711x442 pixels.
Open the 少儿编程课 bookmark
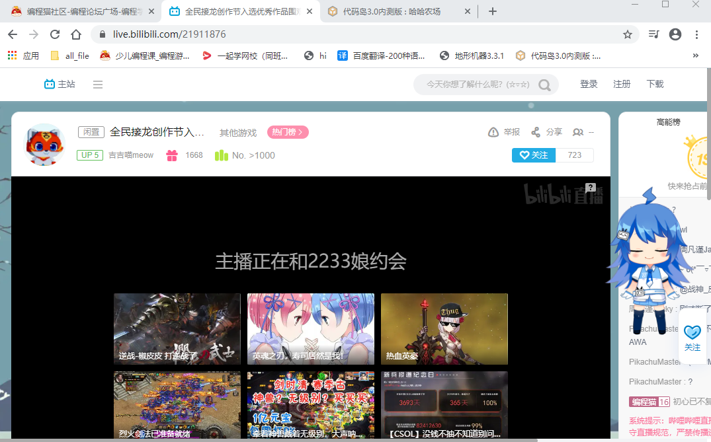tap(145, 55)
